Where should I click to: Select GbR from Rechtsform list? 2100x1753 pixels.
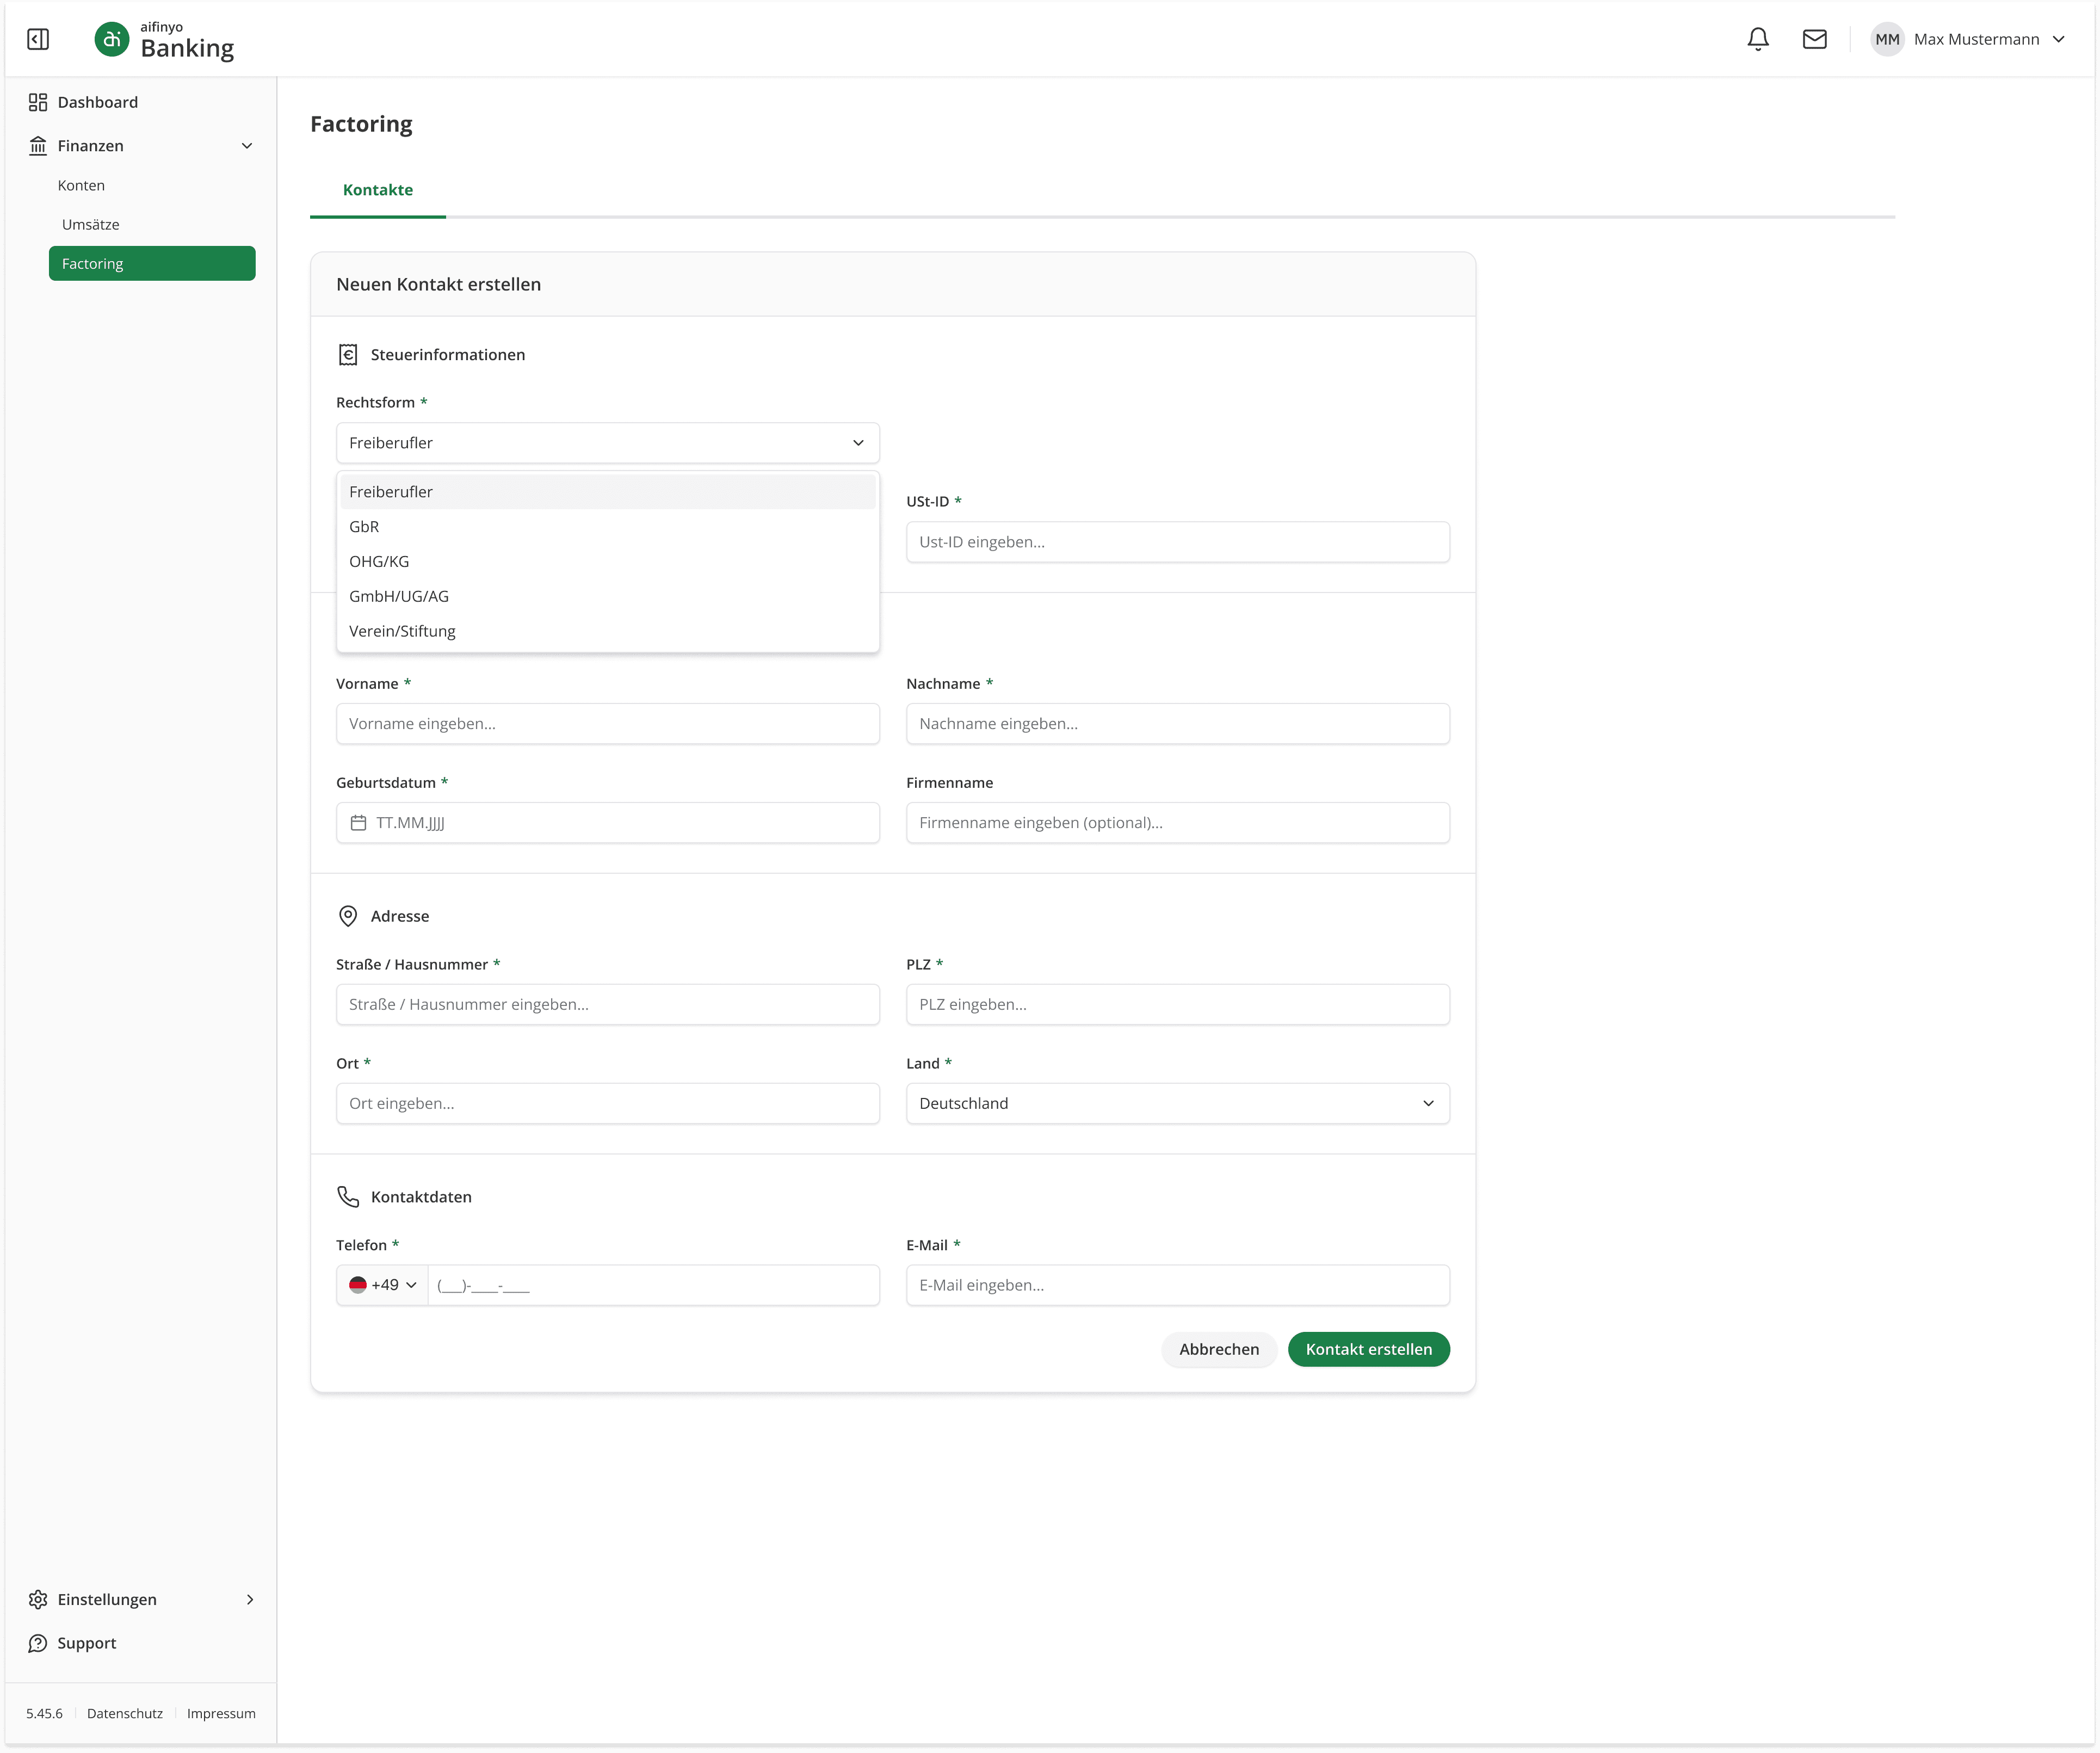(364, 527)
